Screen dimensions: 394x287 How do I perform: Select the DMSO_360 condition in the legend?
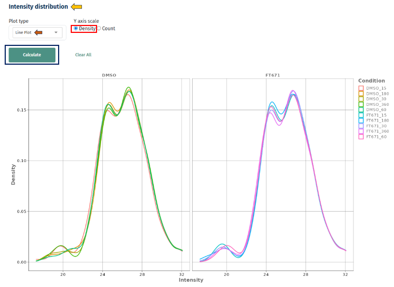click(x=376, y=104)
